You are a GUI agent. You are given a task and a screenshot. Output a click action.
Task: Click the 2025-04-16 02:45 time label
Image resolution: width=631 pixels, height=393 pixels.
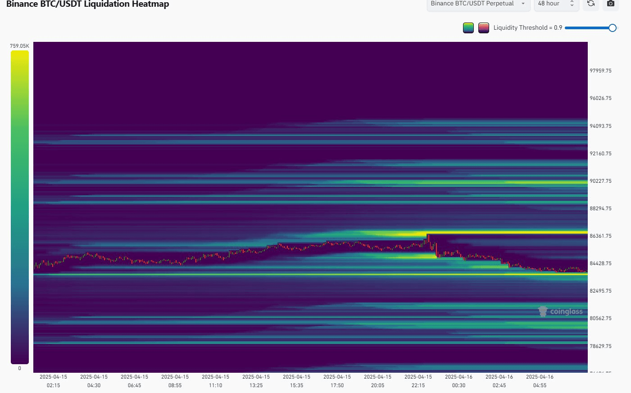[x=499, y=381]
